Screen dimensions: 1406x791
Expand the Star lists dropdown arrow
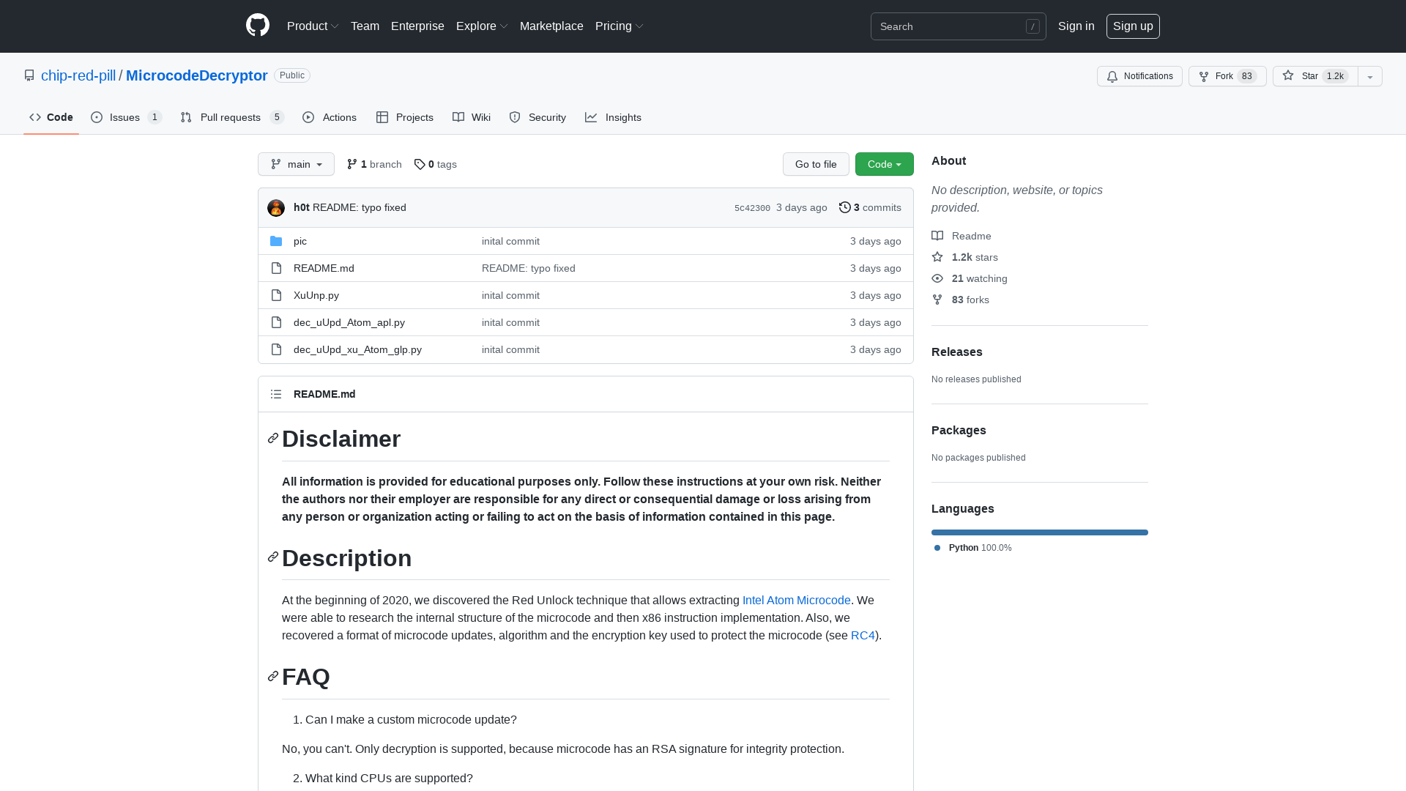coord(1370,76)
